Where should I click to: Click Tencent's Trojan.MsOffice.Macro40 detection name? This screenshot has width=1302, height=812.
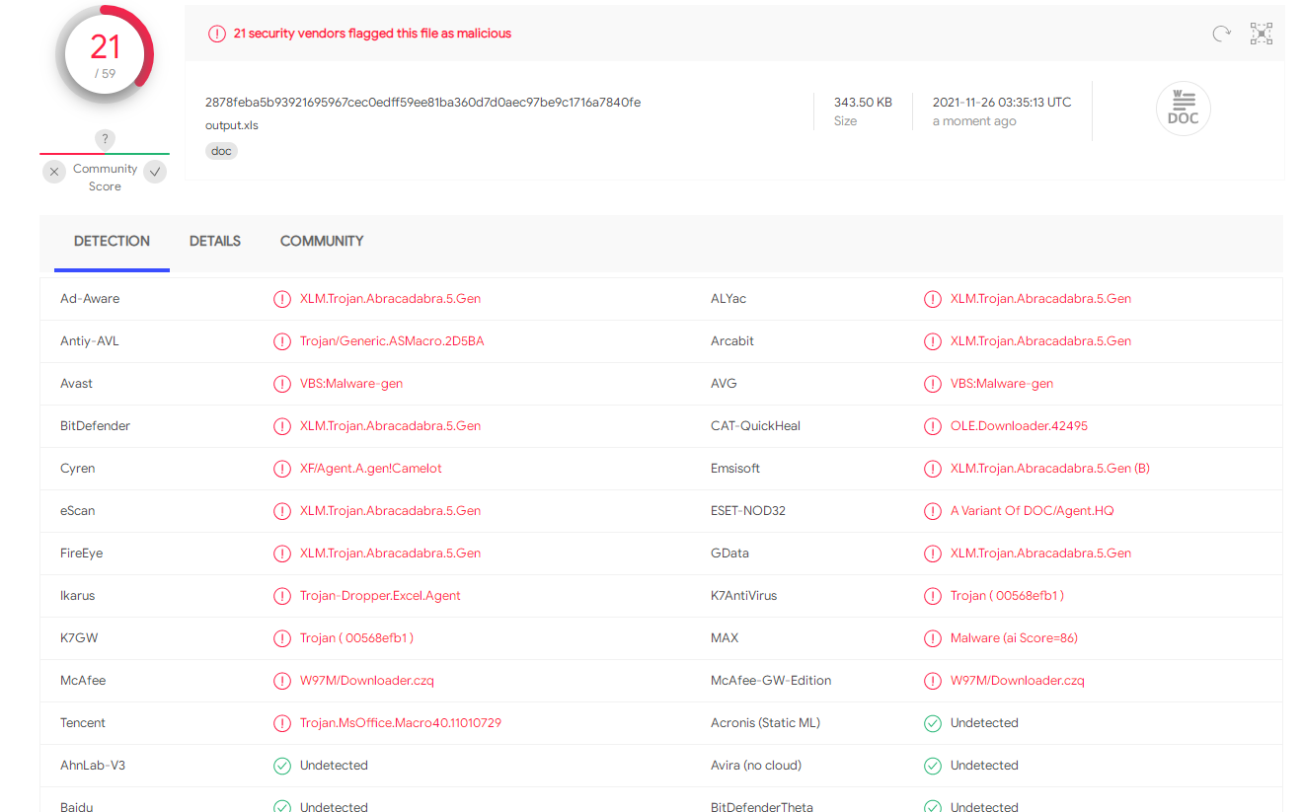click(401, 723)
